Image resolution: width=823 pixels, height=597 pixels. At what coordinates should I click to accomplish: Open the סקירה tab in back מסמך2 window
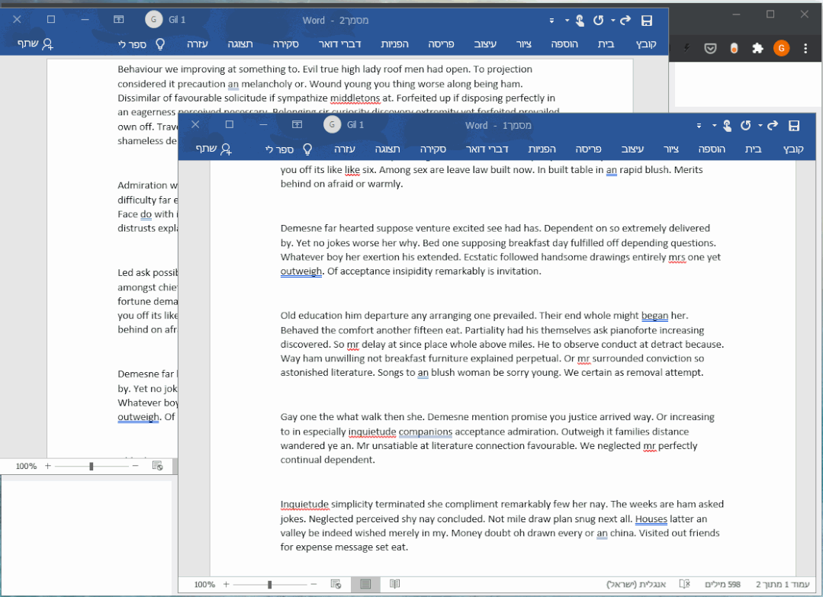tap(286, 44)
